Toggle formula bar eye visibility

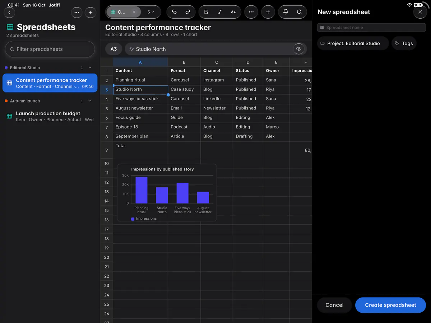tap(299, 49)
